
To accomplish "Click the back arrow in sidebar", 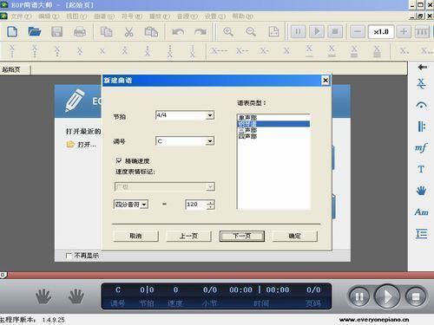I will pos(422,67).
